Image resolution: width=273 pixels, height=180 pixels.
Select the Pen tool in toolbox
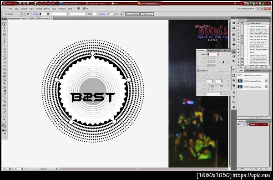coord(5,38)
